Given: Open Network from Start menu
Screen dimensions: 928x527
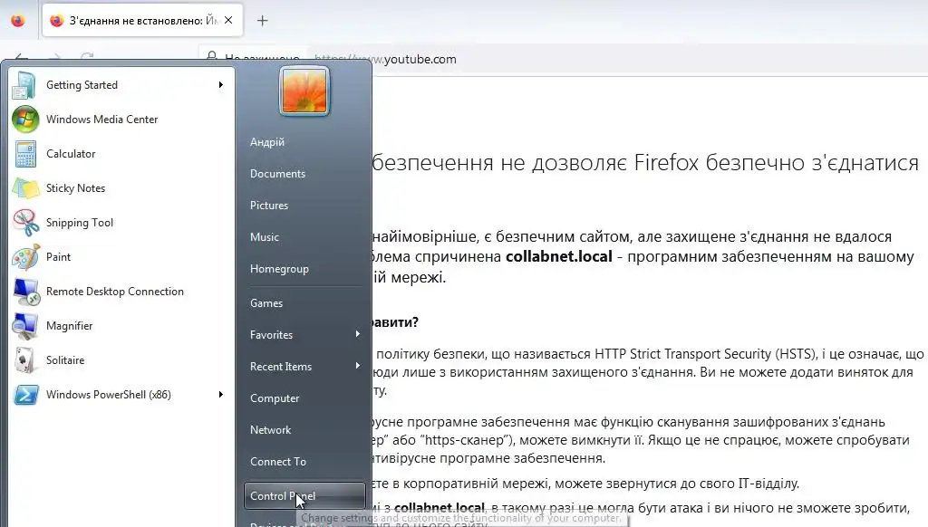Looking at the screenshot, I should pos(270,430).
